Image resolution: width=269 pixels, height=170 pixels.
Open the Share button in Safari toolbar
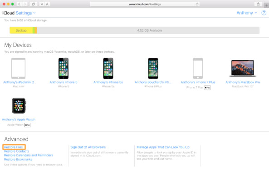pos(258,4)
